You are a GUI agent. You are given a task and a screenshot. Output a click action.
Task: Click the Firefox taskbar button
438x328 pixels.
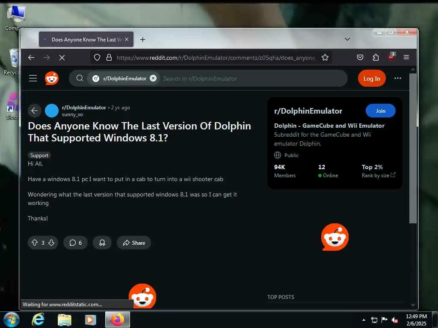118,319
